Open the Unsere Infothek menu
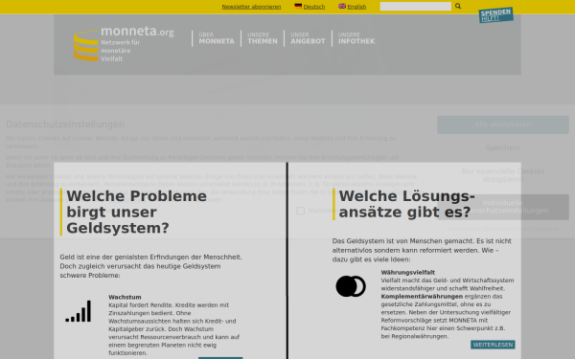575x359 pixels. click(356, 38)
